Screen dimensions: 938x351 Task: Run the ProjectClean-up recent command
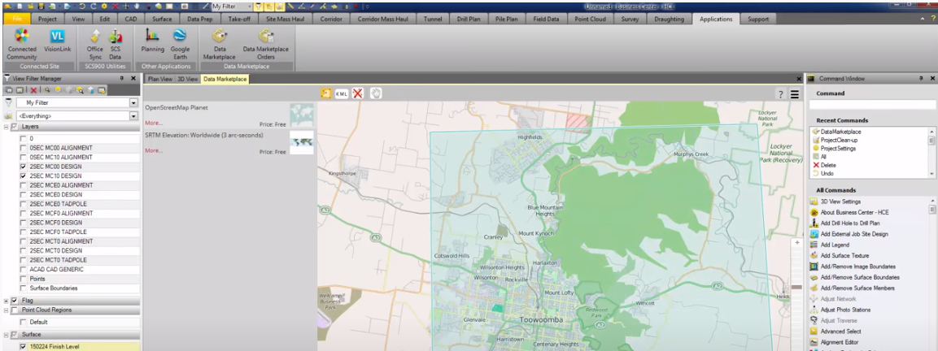click(x=837, y=140)
